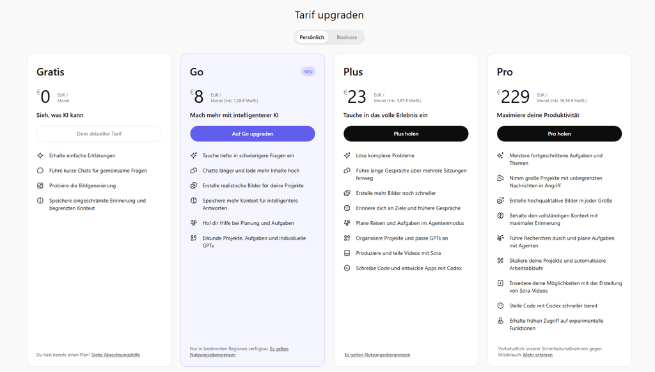Open the 'Siehe Abrechnungshilfe' link
The image size is (655, 372).
[115, 354]
